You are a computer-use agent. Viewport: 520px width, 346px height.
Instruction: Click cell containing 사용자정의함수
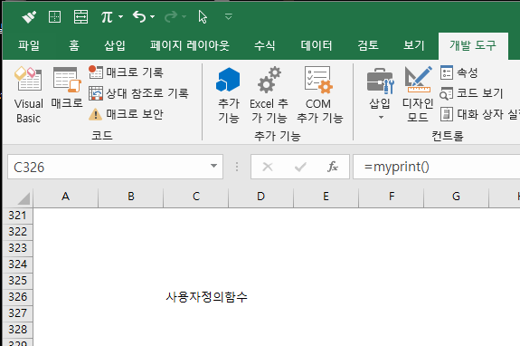196,297
